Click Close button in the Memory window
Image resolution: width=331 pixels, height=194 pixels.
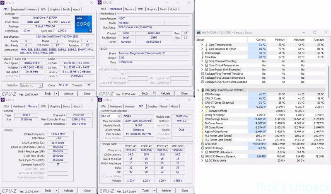[87, 190]
